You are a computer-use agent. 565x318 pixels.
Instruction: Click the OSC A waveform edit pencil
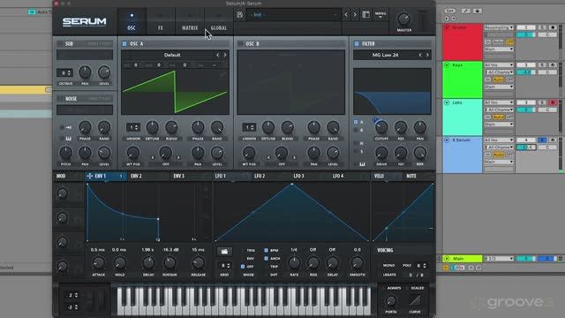point(223,74)
